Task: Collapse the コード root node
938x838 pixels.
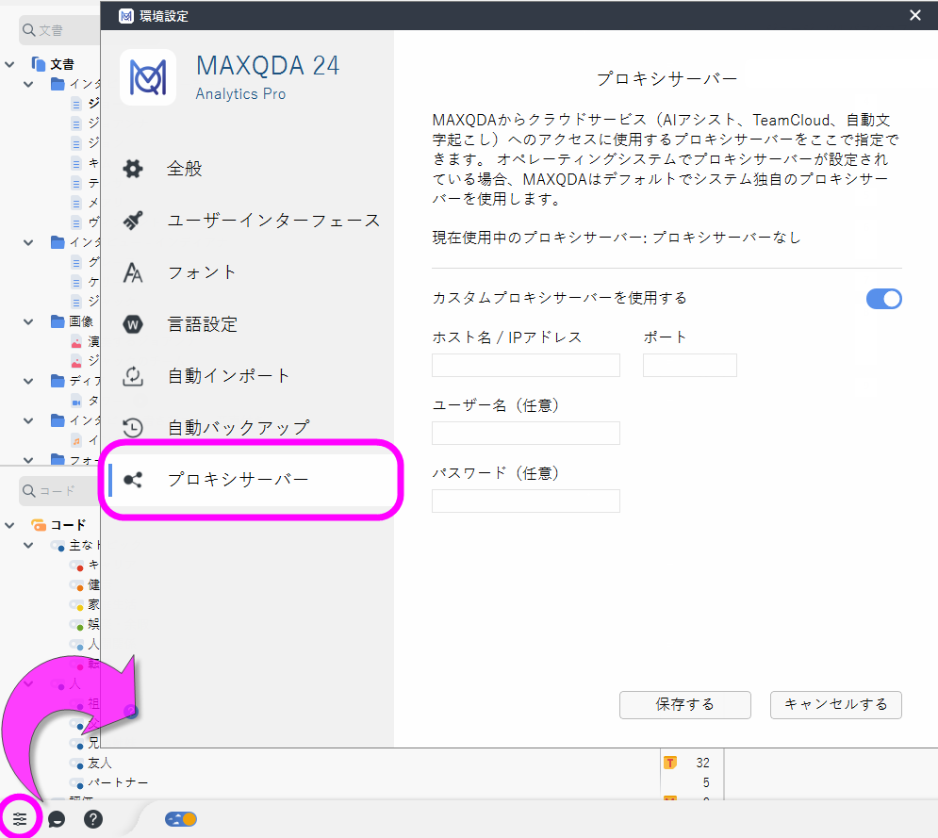Action: click(9, 524)
